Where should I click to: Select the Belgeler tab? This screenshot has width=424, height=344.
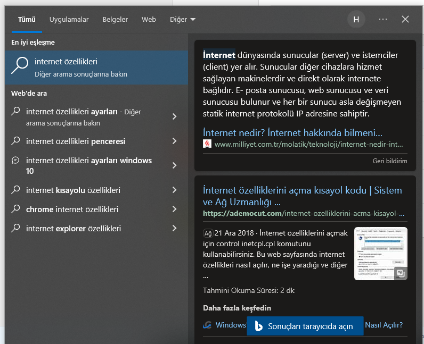pyautogui.click(x=115, y=20)
